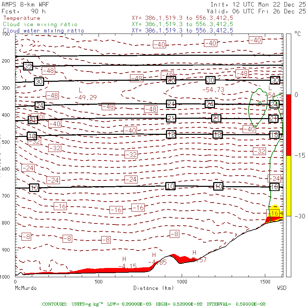Click the '300' pressure axis tick label
Screen dimensions: 308x308
coord(6,88)
